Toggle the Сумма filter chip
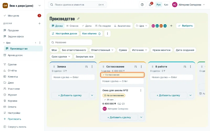Screen dimensions: 210x131 coord(123,50)
